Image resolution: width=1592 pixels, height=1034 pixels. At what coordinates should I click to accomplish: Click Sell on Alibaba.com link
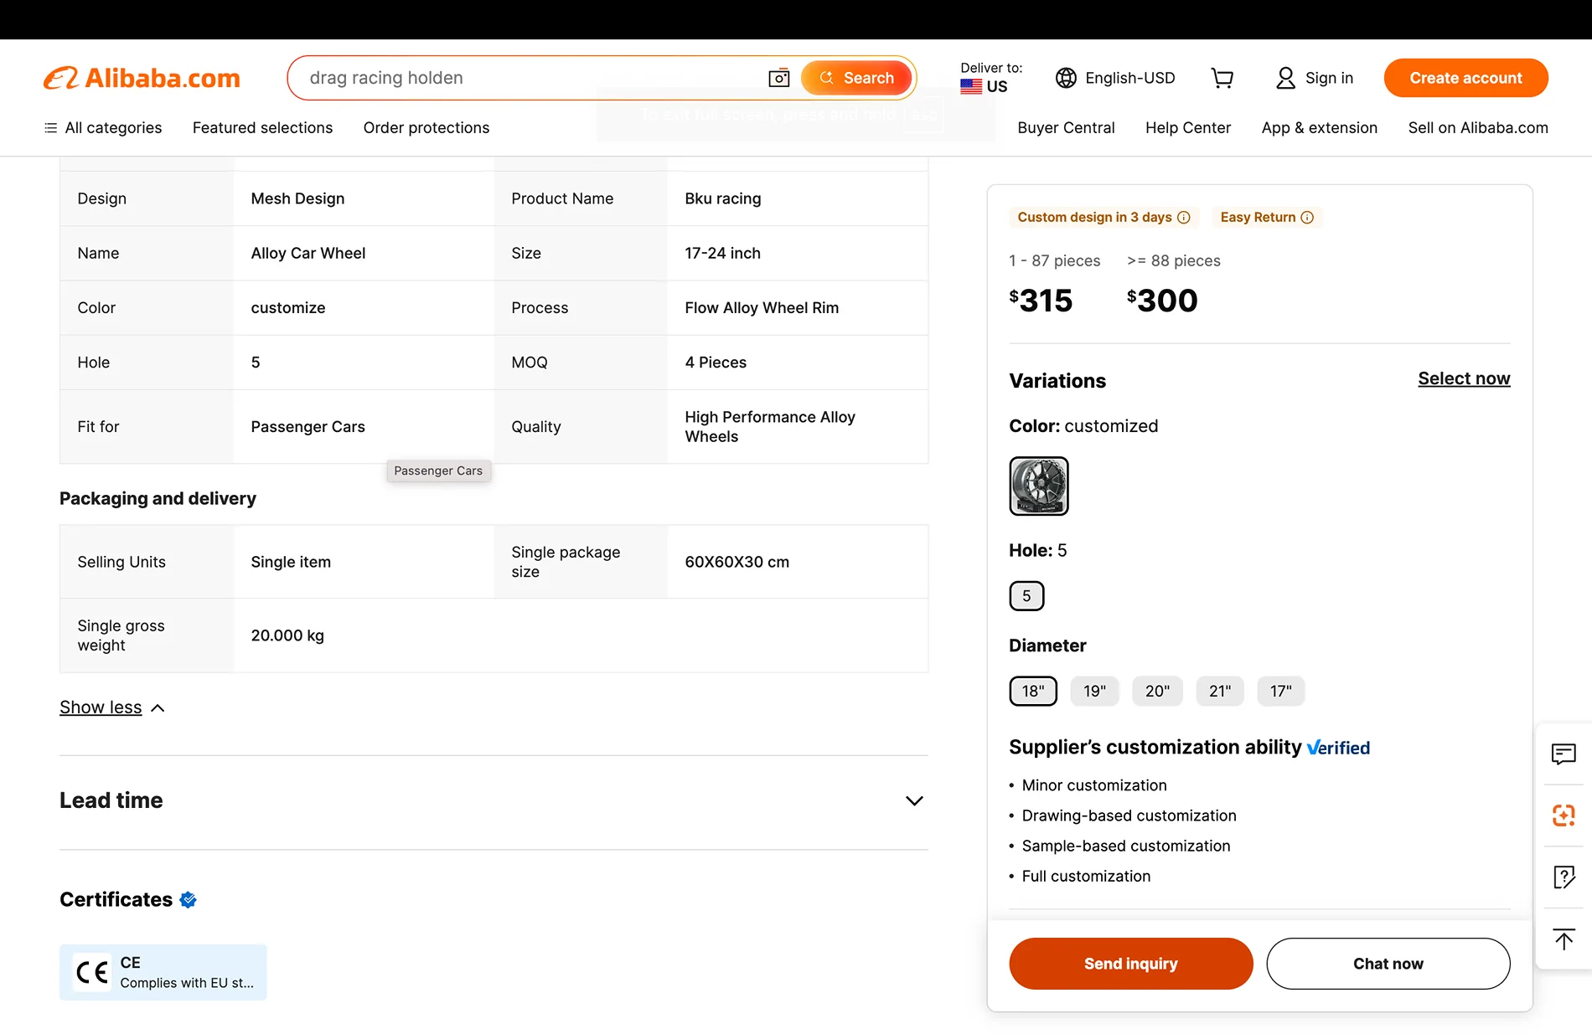tap(1478, 127)
